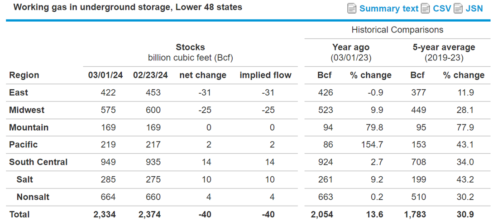Open the JSN data link
This screenshot has height=220, width=498.
474,9
